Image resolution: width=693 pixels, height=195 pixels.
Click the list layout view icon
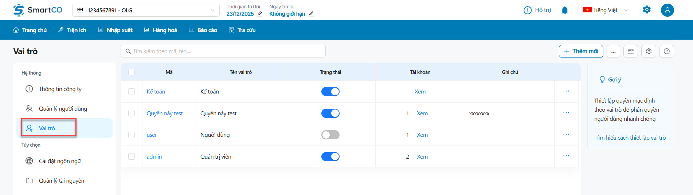[x=630, y=51]
